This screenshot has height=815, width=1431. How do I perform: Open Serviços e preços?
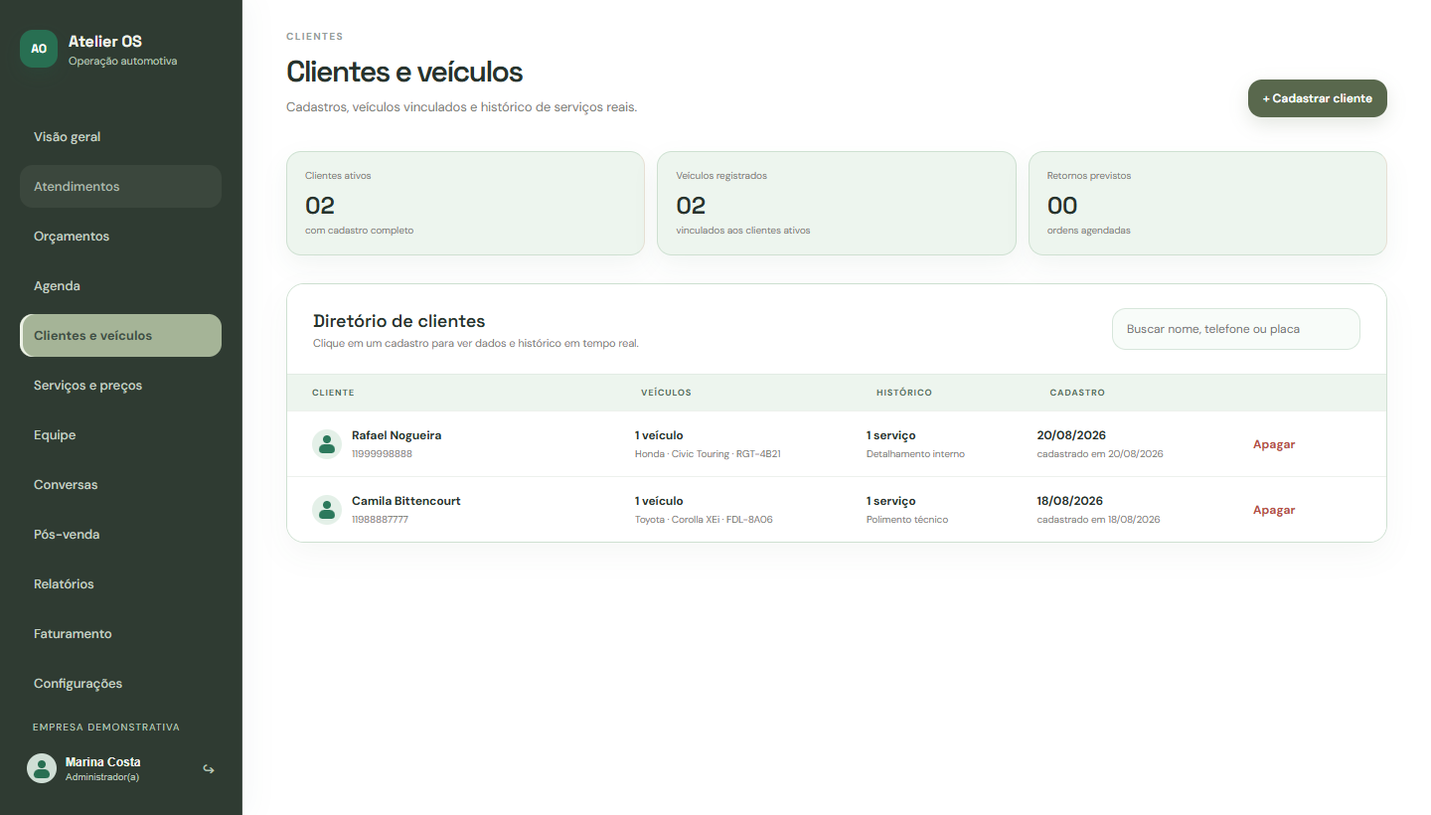pos(120,386)
